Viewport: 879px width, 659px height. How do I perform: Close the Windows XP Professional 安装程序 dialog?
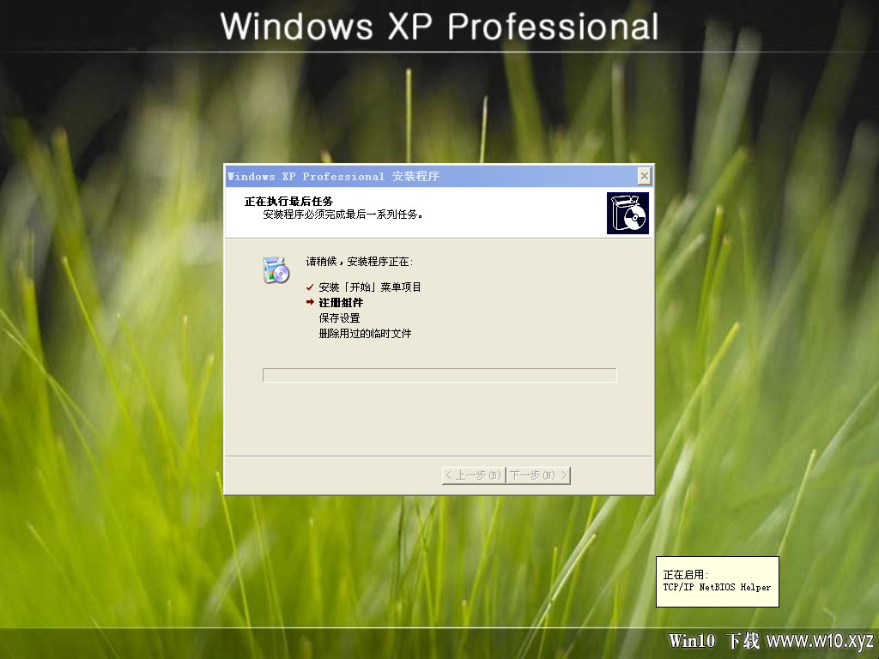pyautogui.click(x=644, y=176)
